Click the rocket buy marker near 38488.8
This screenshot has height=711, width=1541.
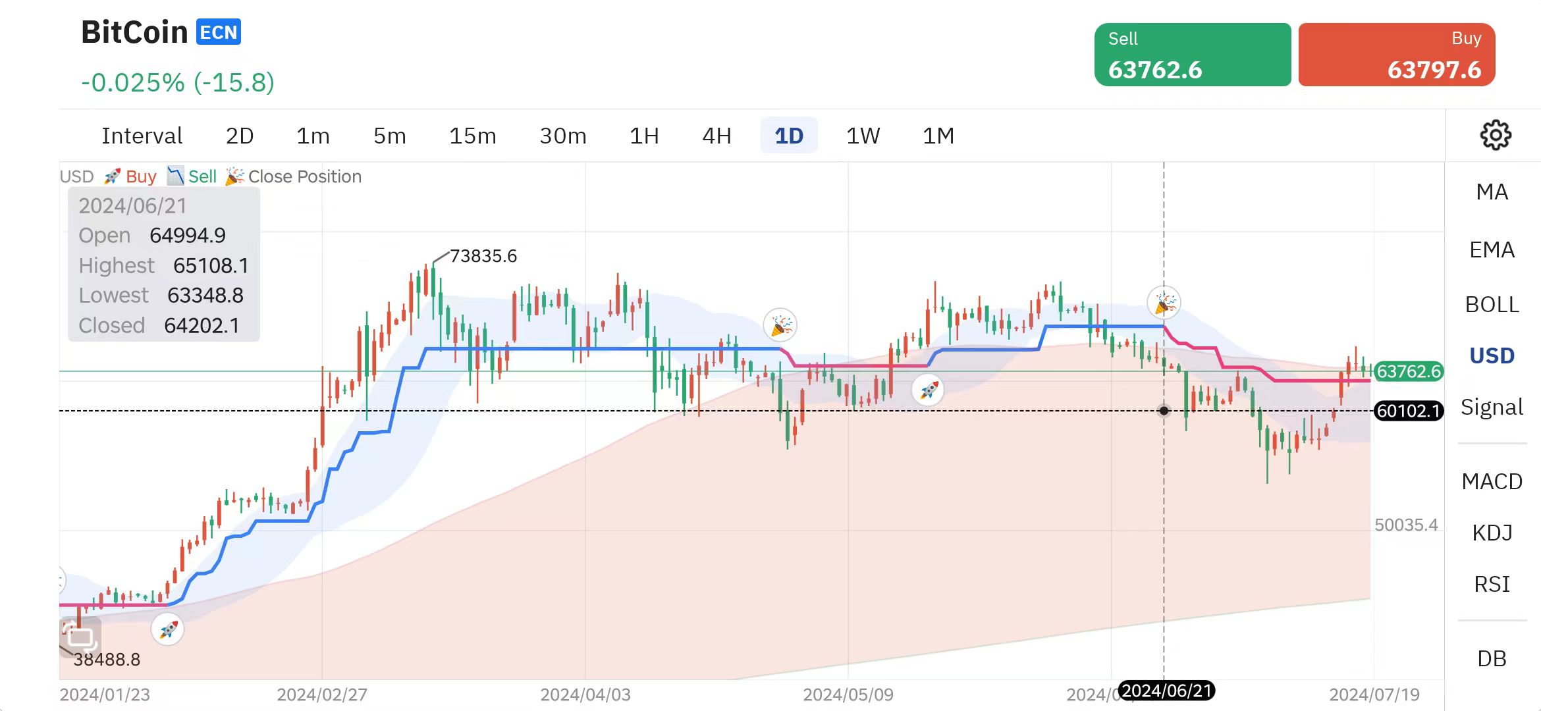click(x=167, y=629)
